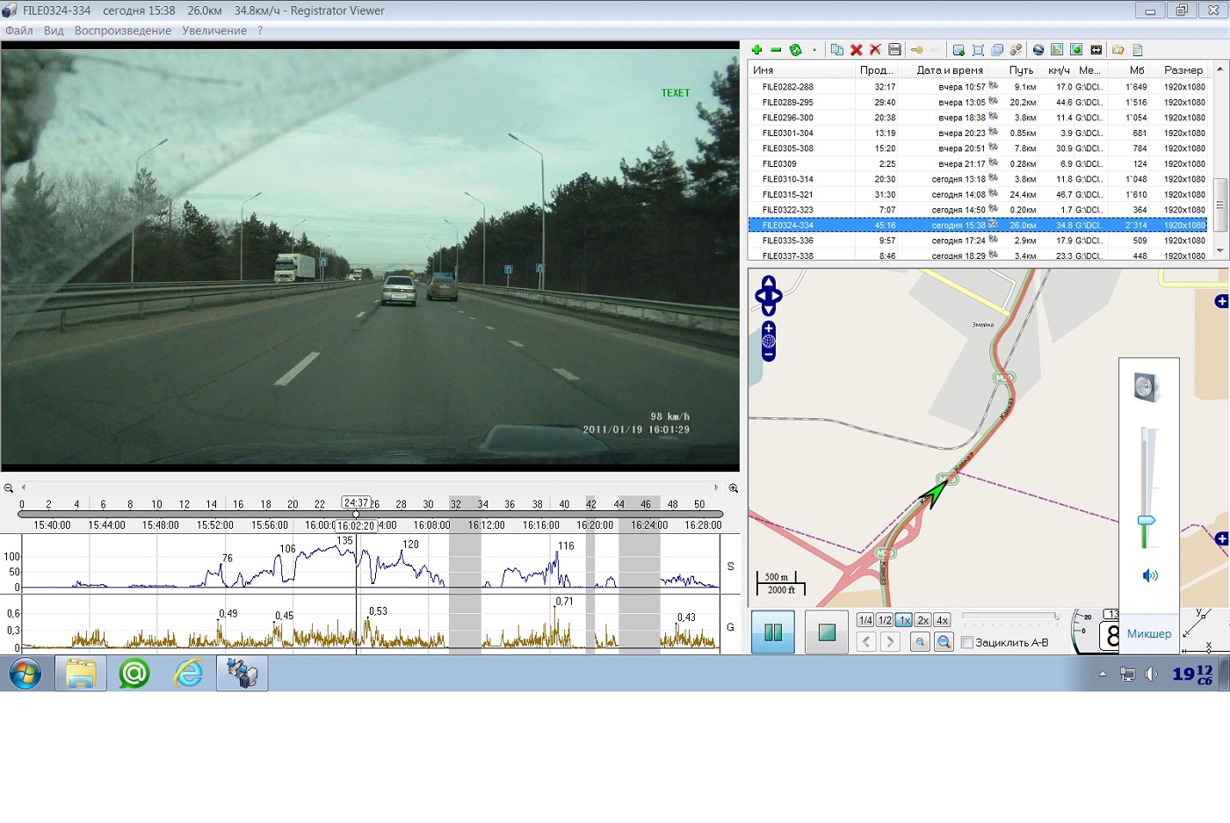Click the green refresh list icon
This screenshot has width=1230, height=823.
pos(795,50)
